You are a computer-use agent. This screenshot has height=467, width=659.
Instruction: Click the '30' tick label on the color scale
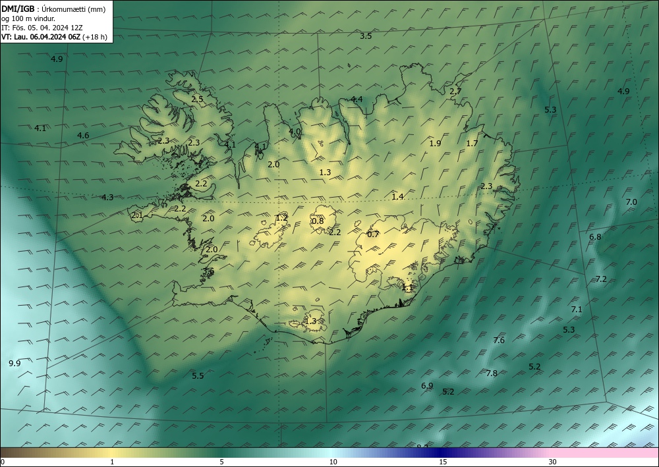click(553, 462)
